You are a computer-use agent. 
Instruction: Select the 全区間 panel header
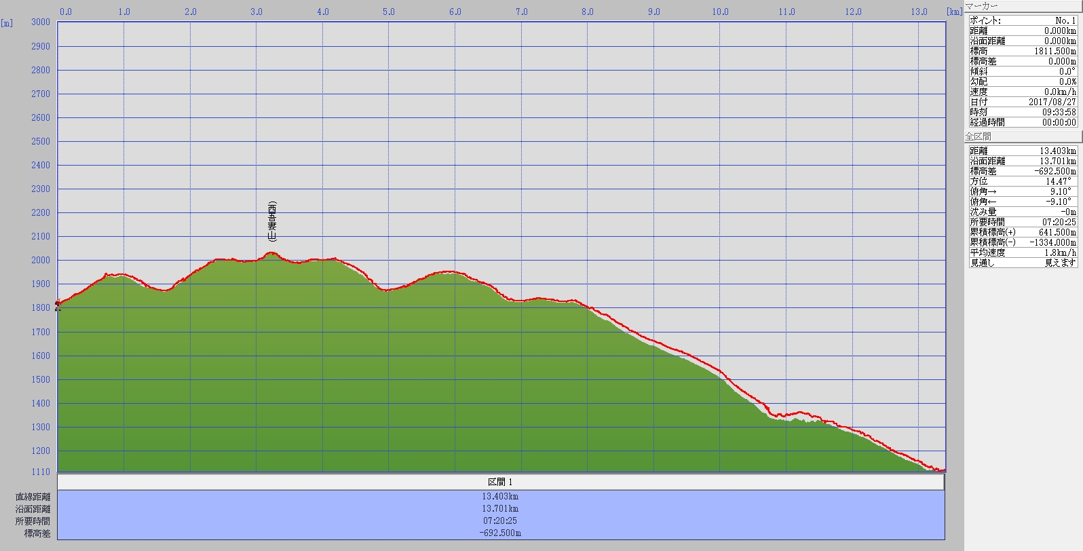pos(1023,136)
